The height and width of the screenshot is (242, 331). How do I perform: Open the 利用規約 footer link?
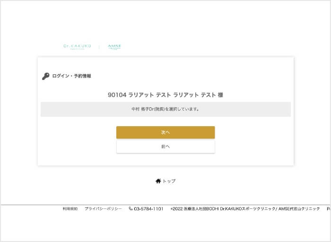click(70, 208)
